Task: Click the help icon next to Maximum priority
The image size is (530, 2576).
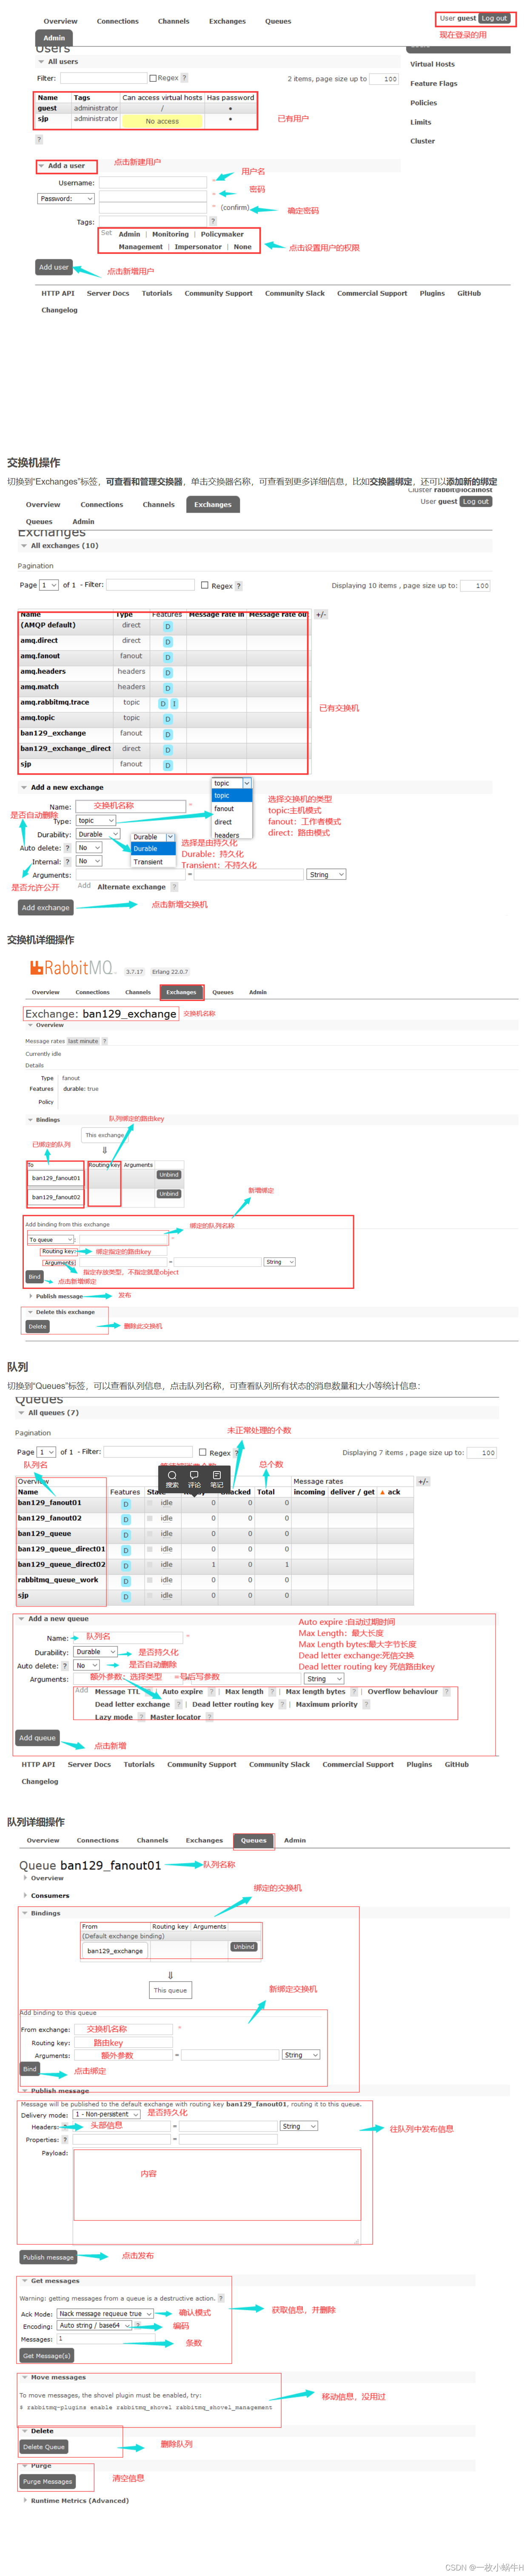Action: click(366, 1704)
